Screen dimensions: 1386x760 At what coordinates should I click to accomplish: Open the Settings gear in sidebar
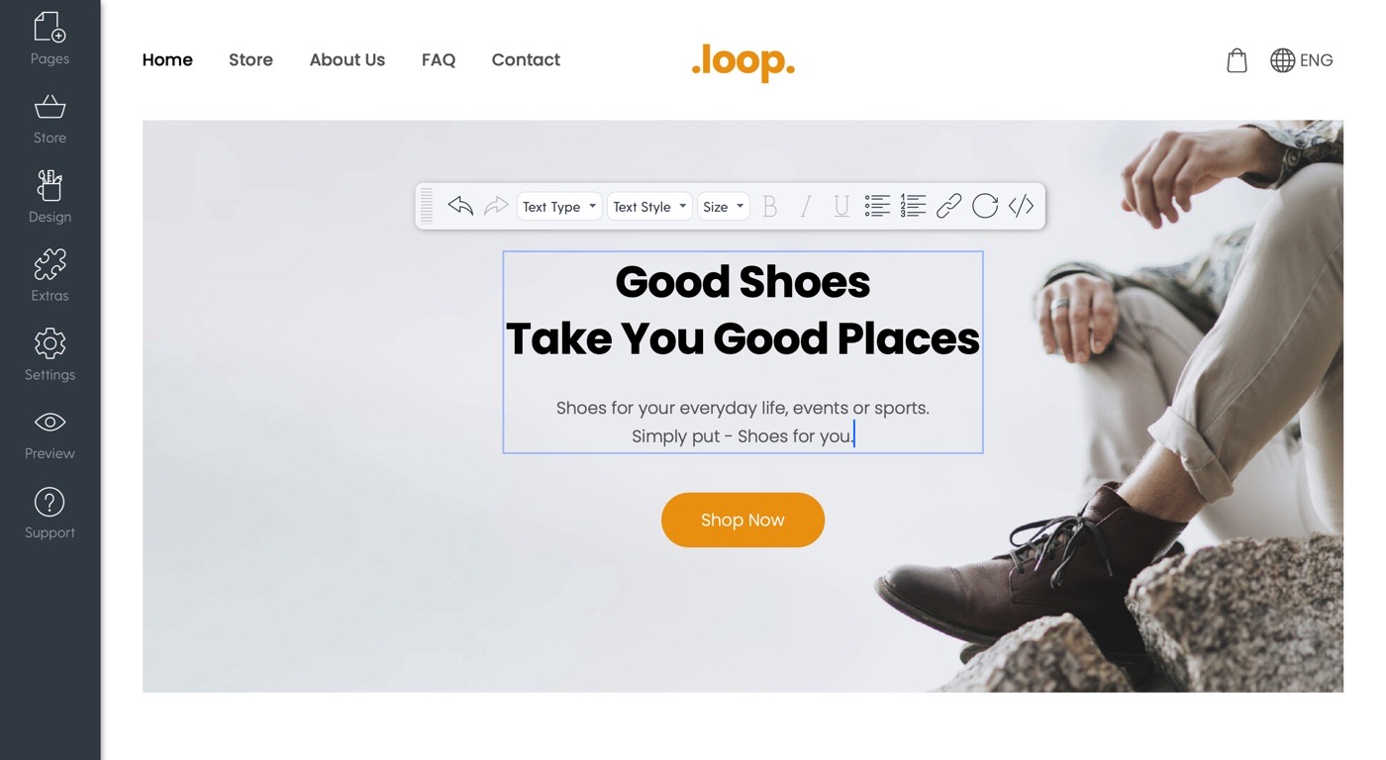[49, 355]
